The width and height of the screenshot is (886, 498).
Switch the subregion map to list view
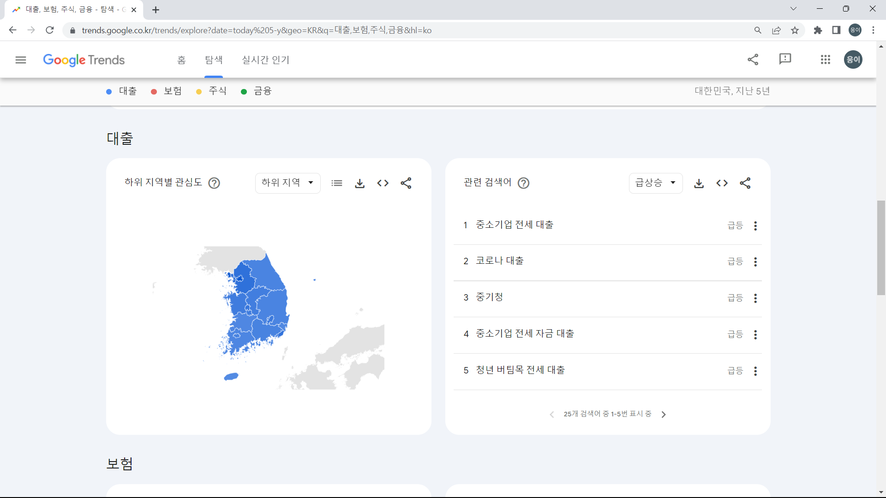click(x=337, y=183)
